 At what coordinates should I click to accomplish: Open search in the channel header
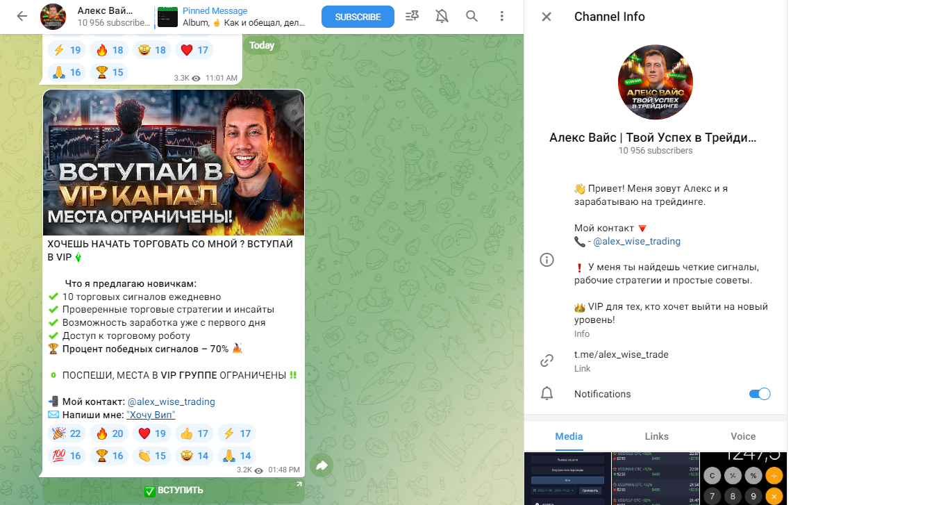472,16
